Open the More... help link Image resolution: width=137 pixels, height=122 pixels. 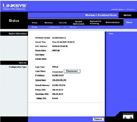coord(112,34)
